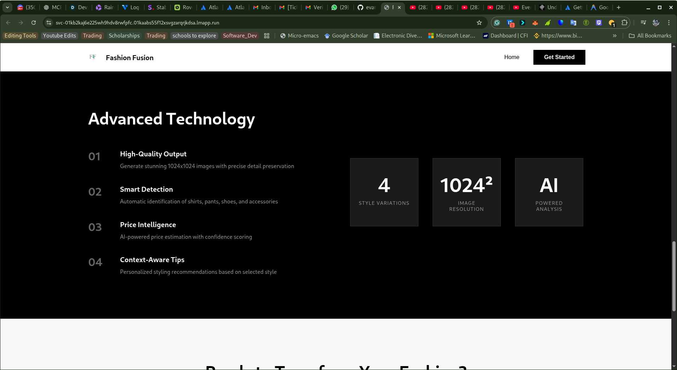Open the yellow extension icon with badge 1
The width and height of the screenshot is (677, 370).
612,23
